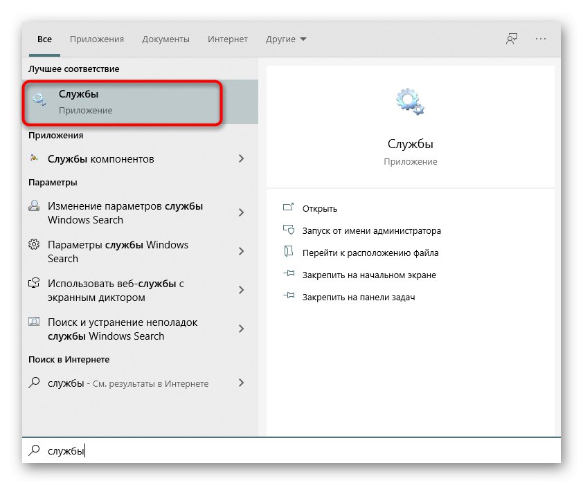Click the feedback person icon in top bar

click(511, 39)
